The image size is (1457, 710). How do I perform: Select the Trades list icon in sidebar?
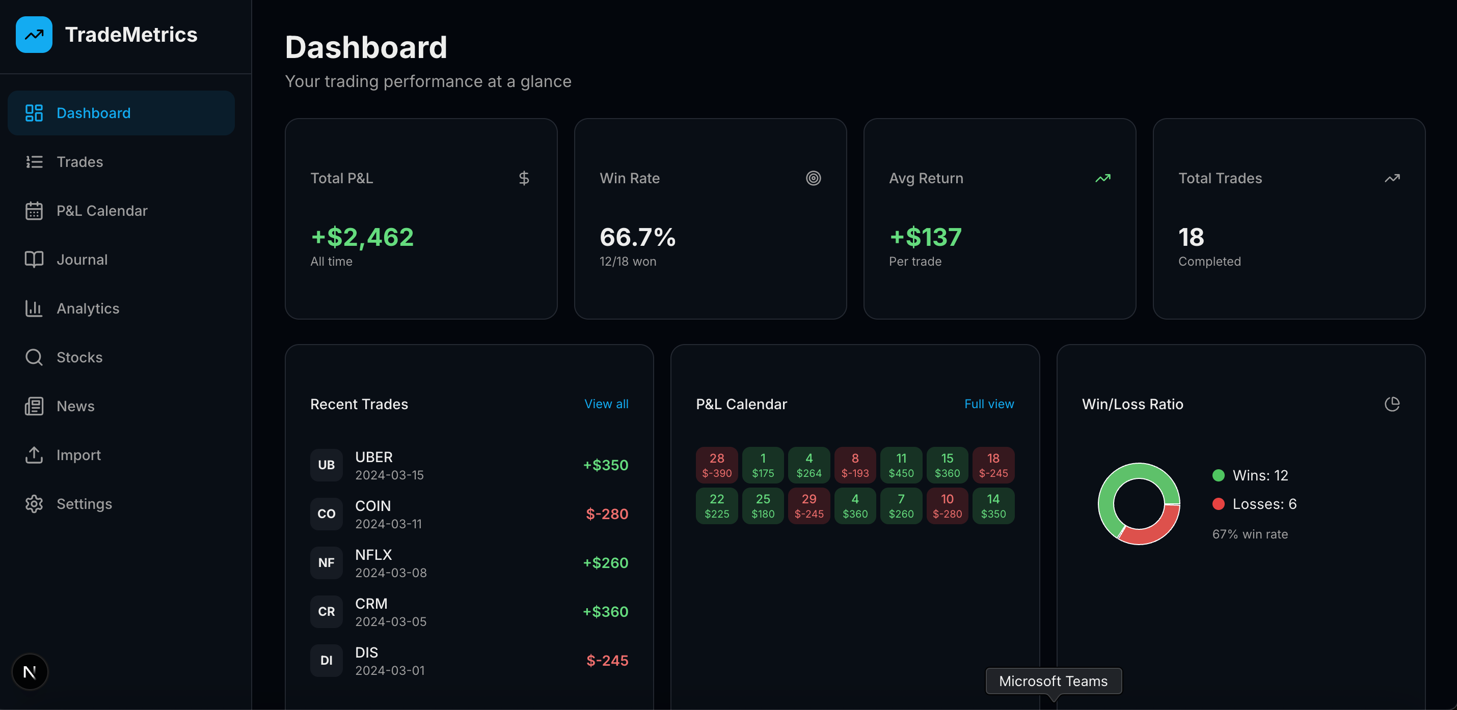[34, 162]
